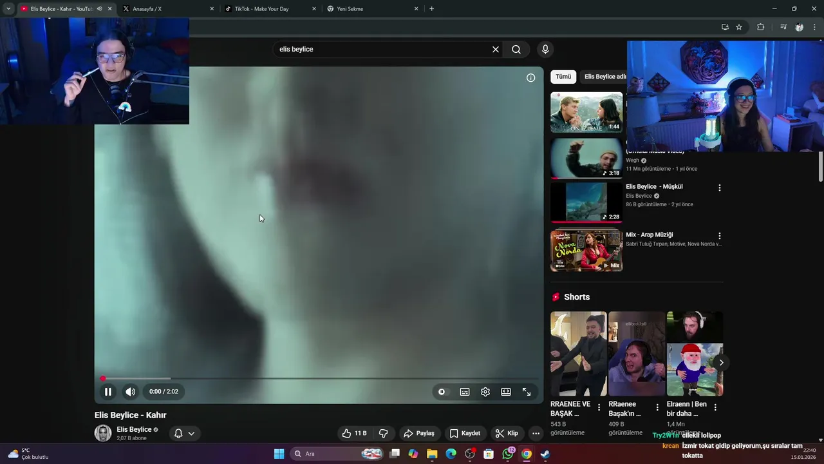This screenshot has width=824, height=464.
Task: Switch to Yeni Sekme tab
Action: pos(370,9)
